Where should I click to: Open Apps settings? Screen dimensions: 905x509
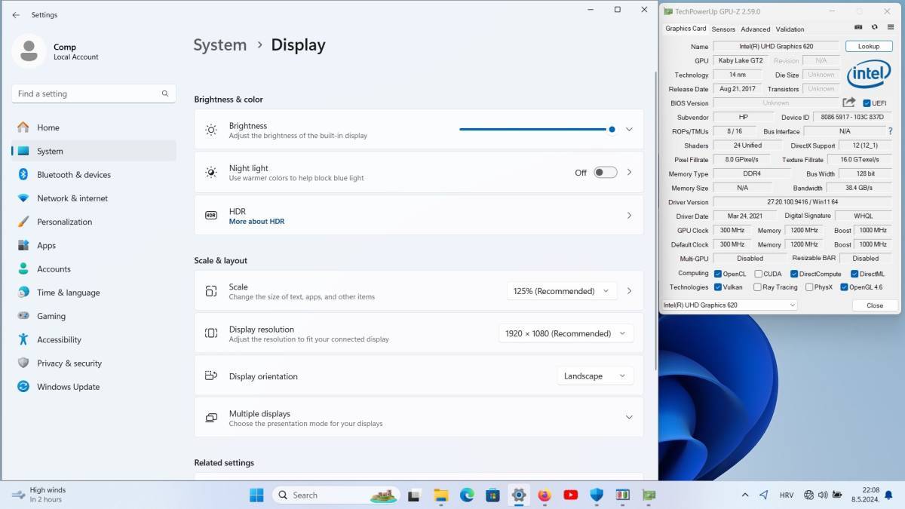click(94, 245)
